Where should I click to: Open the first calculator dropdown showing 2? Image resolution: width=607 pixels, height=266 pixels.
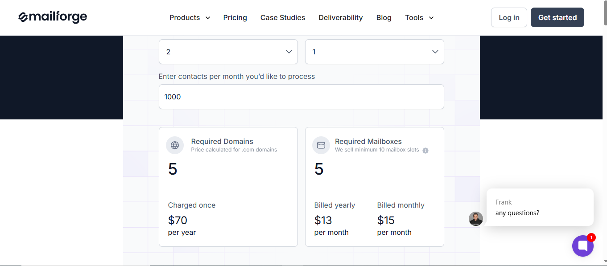(x=228, y=52)
